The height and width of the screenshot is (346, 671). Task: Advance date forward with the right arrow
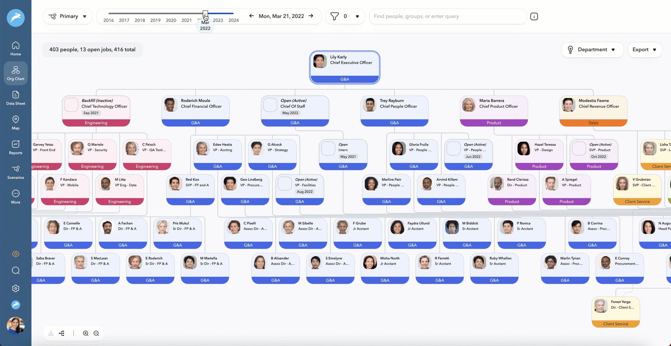[311, 16]
